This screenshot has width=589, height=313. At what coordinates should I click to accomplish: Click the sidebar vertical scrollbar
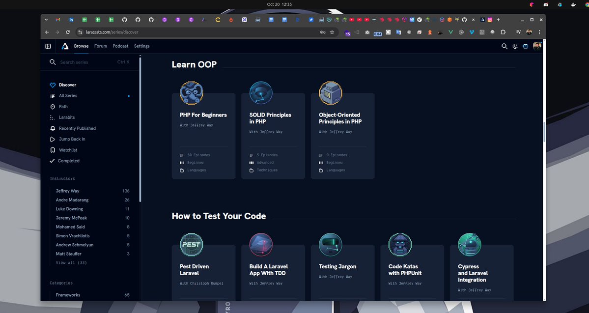coord(140,130)
